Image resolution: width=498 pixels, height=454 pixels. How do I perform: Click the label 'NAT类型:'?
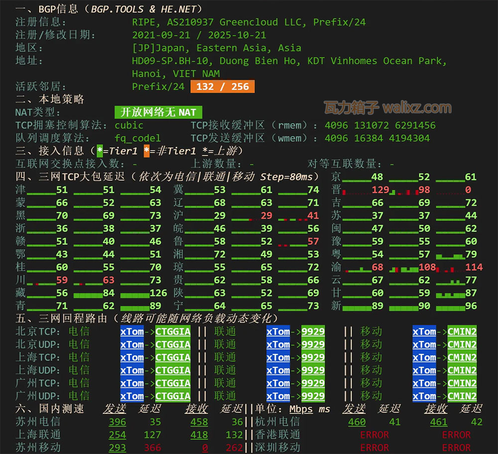coord(38,113)
